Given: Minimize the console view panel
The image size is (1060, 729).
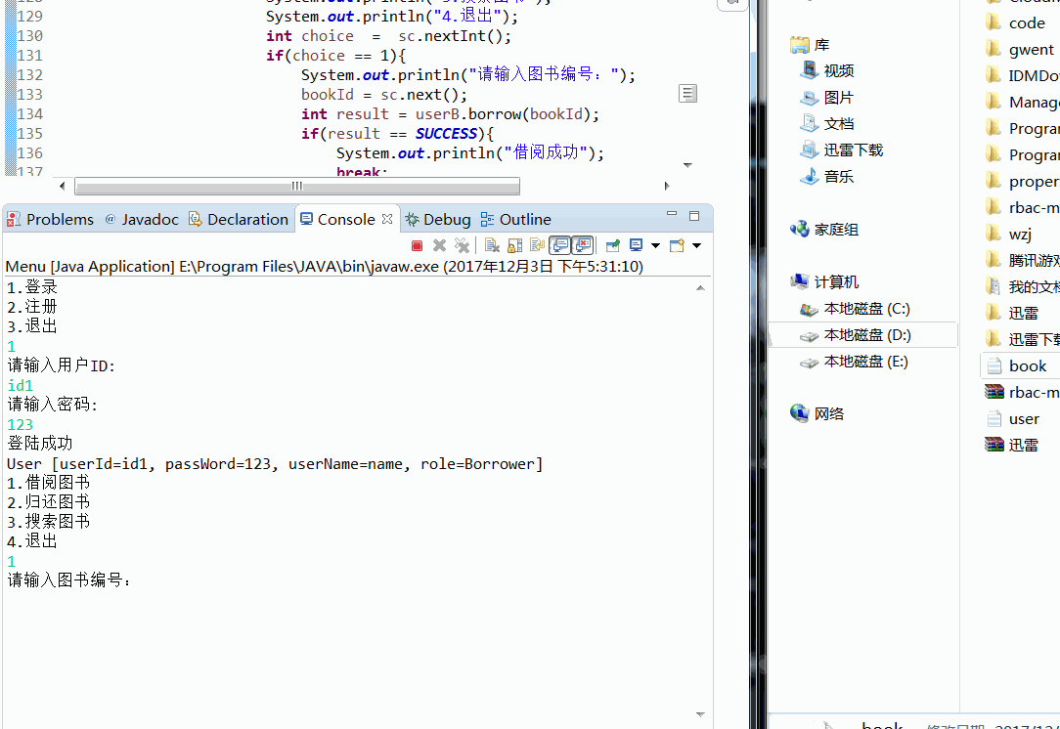Looking at the screenshot, I should pos(672,215).
